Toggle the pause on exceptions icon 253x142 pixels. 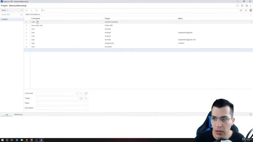pyautogui.click(x=246, y=10)
